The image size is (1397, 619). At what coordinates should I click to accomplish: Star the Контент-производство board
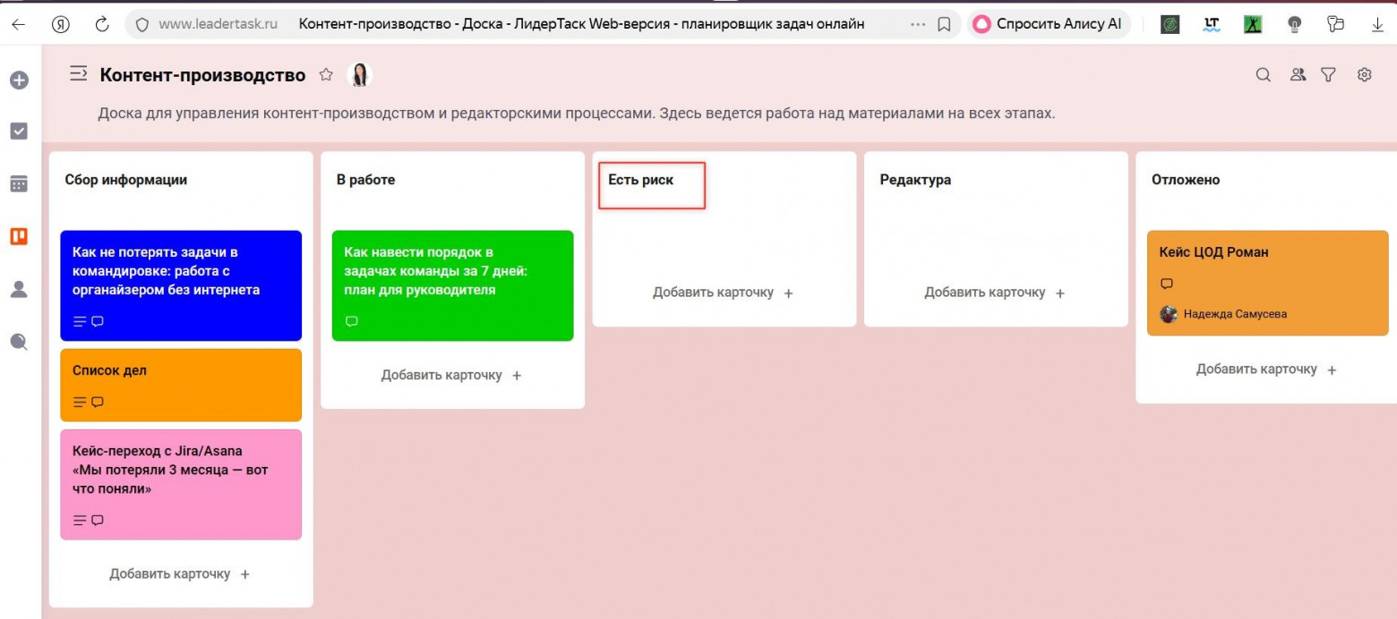click(x=326, y=75)
